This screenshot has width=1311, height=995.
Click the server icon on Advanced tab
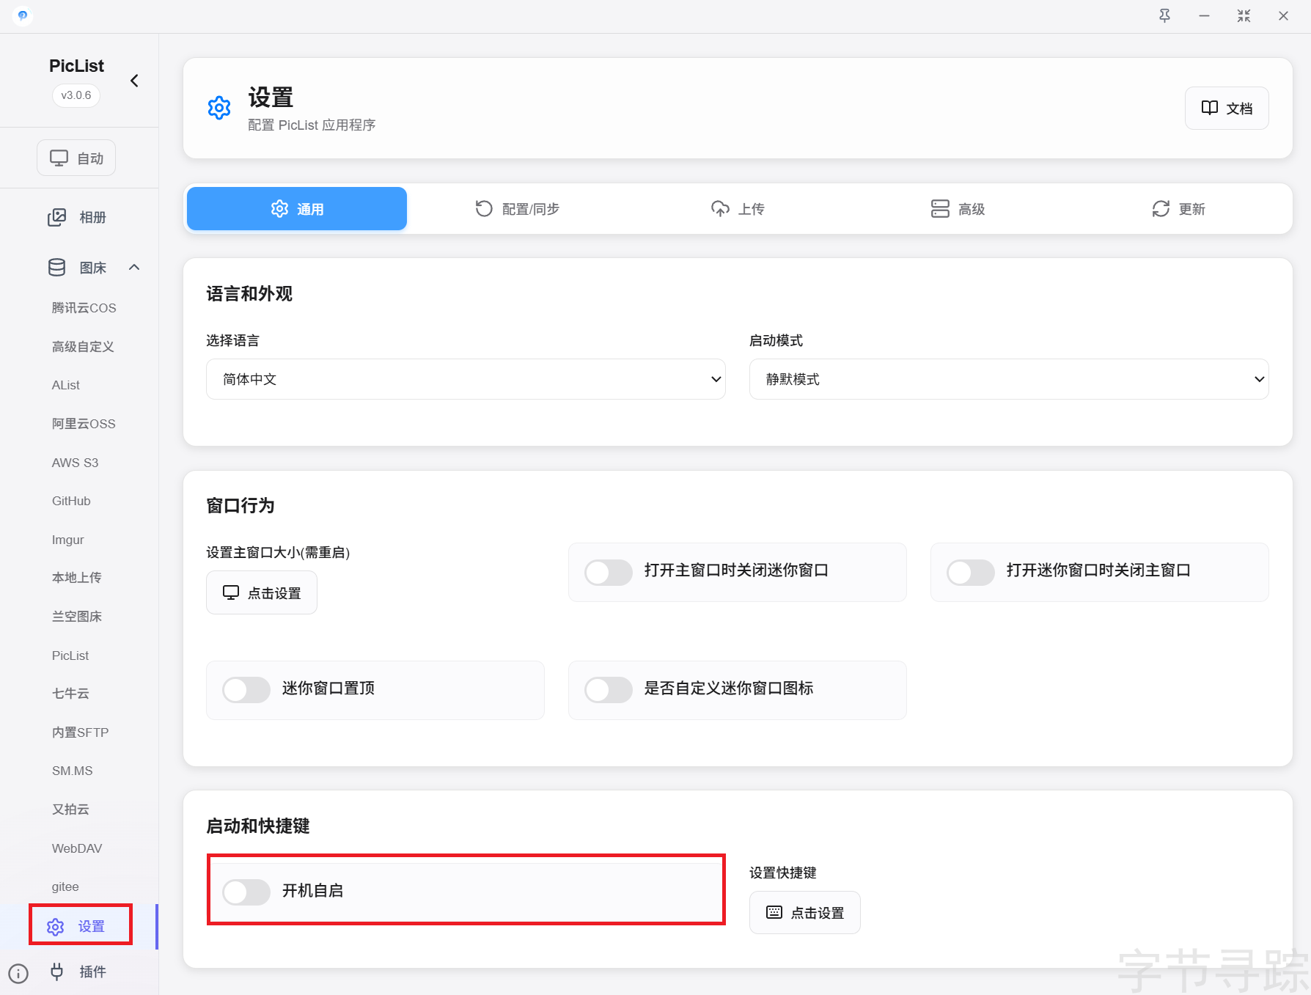coord(940,209)
